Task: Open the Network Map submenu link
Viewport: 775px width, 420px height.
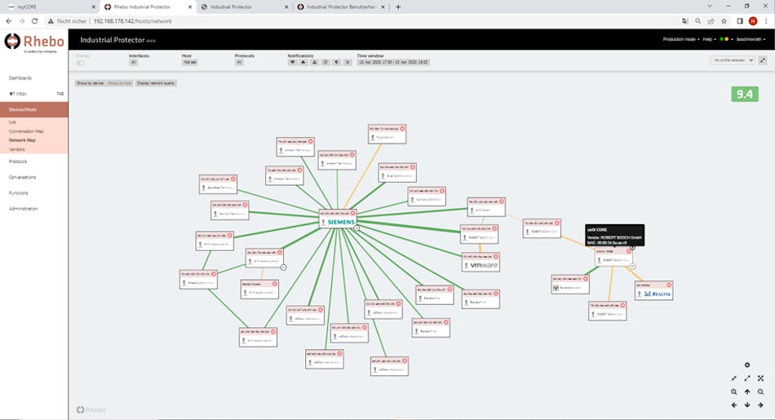Action: coord(22,140)
